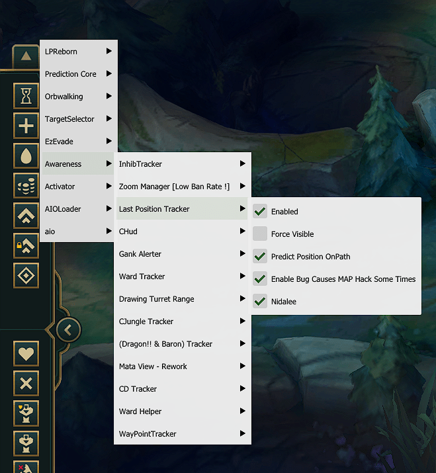Open the Prediction Core submenu
The width and height of the screenshot is (436, 473).
click(x=79, y=73)
